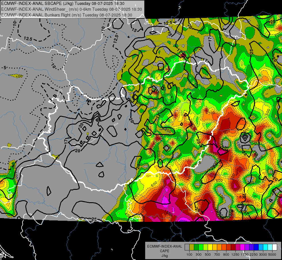
Task: Click the pure yellow legend swatch
Action: (x=210, y=247)
